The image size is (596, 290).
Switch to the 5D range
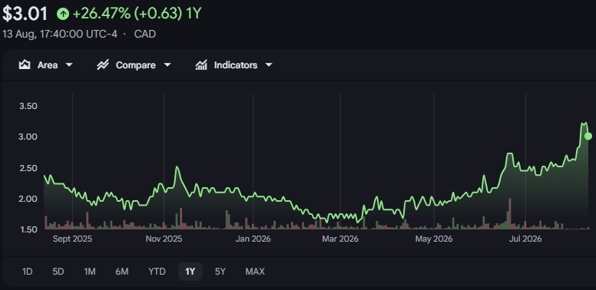click(58, 272)
